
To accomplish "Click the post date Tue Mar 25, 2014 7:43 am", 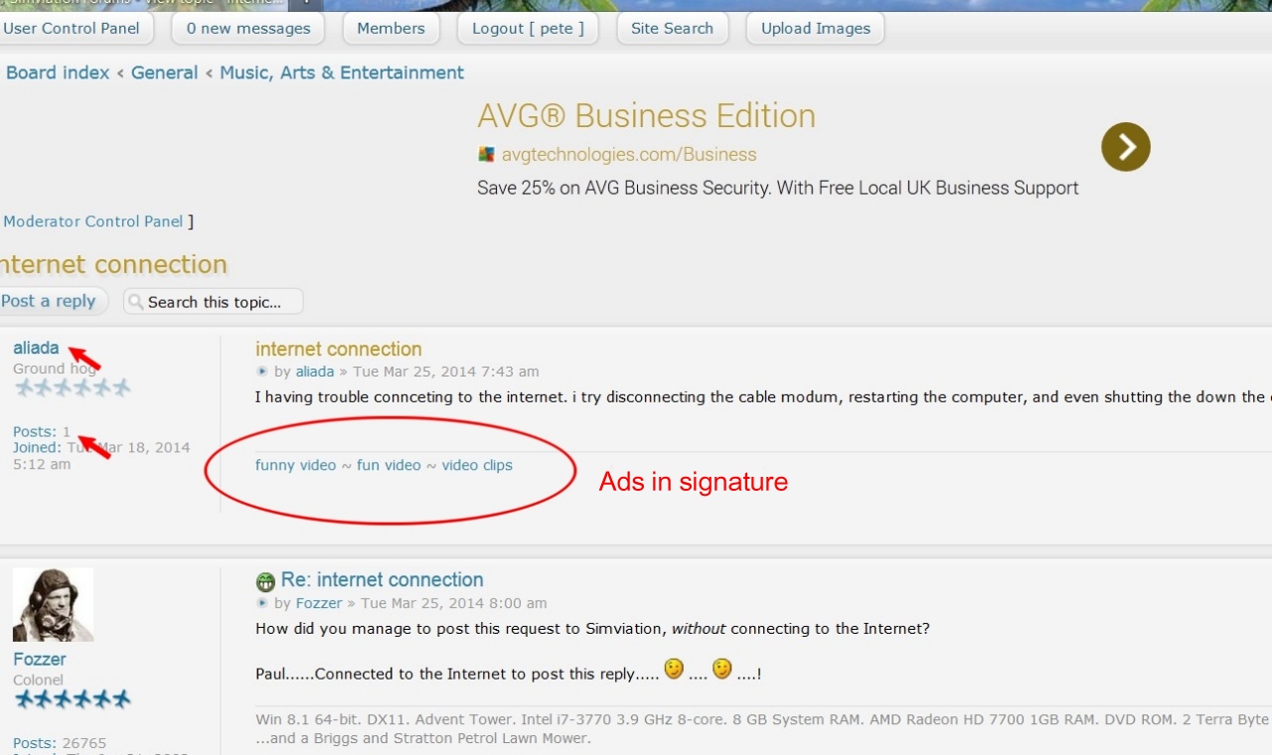I will coord(446,372).
